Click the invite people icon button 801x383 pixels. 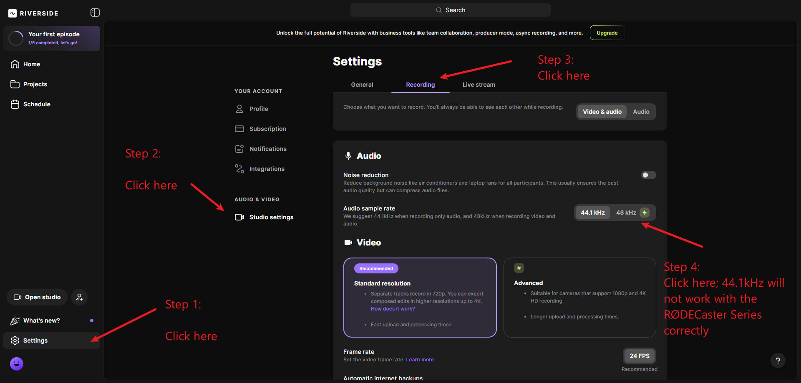[79, 297]
